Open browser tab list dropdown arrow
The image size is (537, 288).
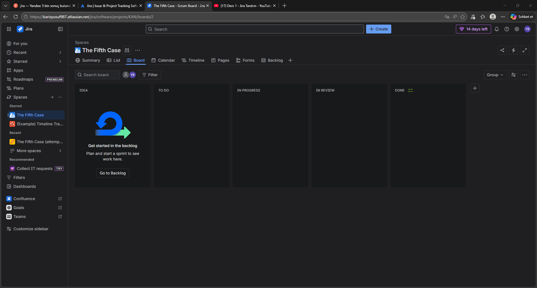5,6
